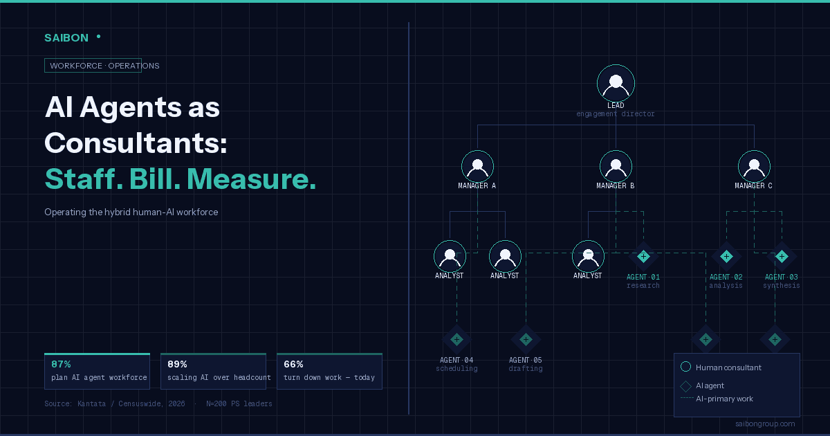Viewport: 830px width, 436px height.
Task: Click the AGENT·03 synthesis diamond icon
Action: [782, 256]
